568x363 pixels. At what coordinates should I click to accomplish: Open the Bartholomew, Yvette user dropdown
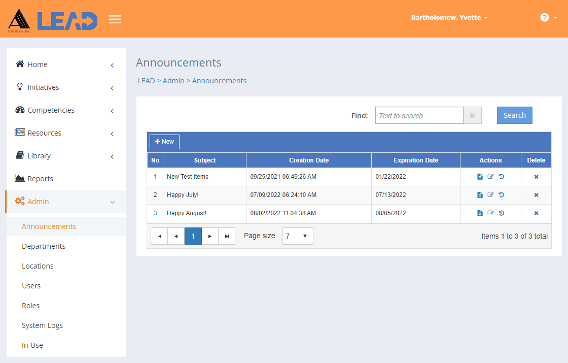click(449, 17)
